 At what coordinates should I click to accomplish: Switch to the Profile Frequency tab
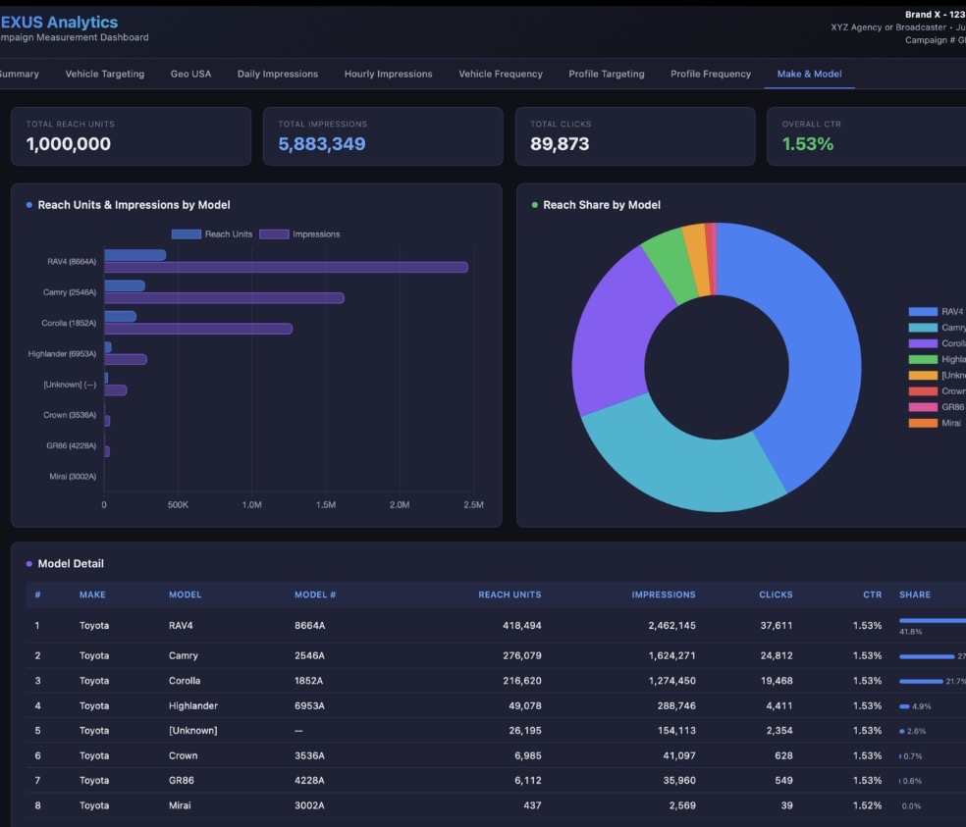point(711,74)
